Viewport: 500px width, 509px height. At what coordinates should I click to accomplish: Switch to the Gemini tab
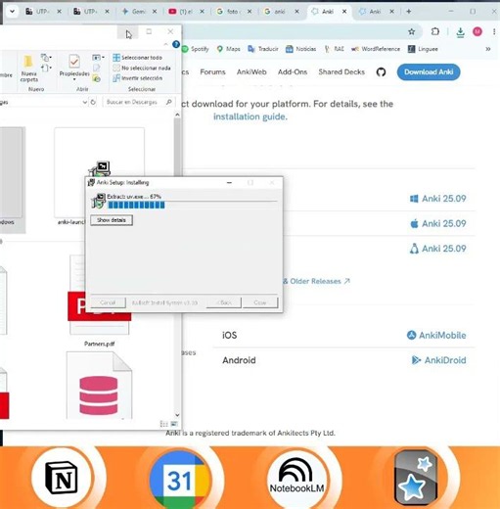tap(139, 12)
